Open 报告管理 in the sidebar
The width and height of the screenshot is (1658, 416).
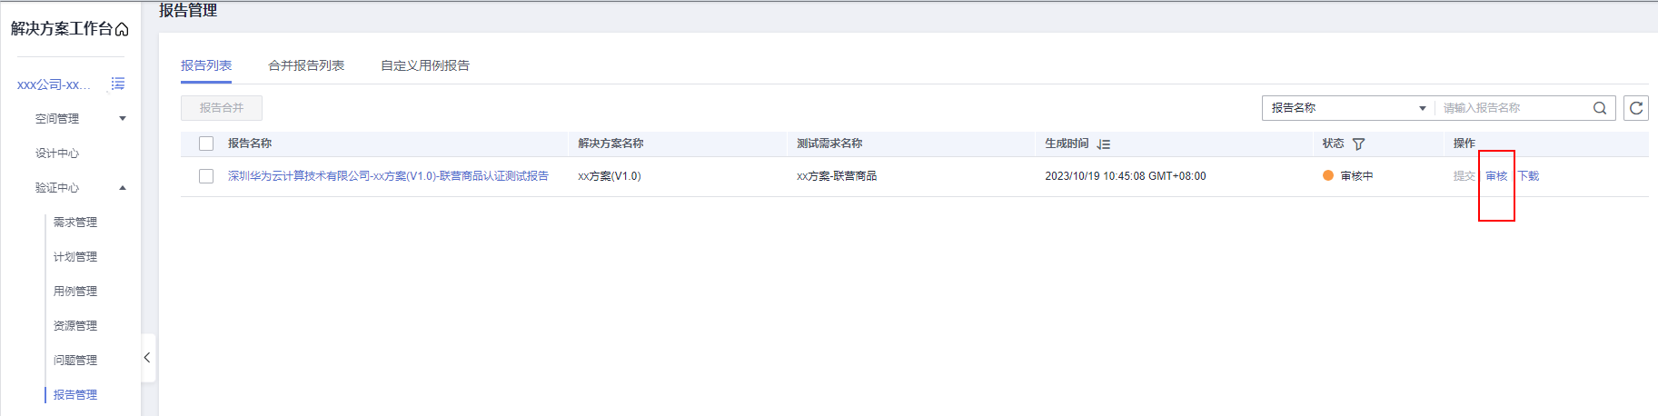(x=75, y=395)
